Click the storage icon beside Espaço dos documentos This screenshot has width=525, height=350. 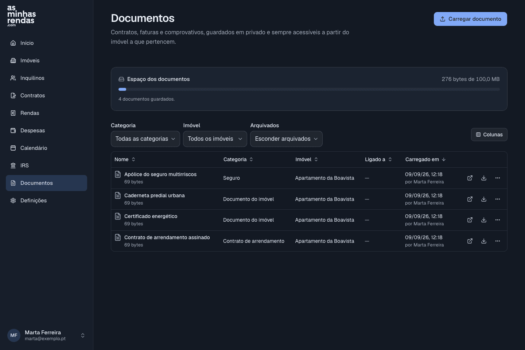pos(121,79)
